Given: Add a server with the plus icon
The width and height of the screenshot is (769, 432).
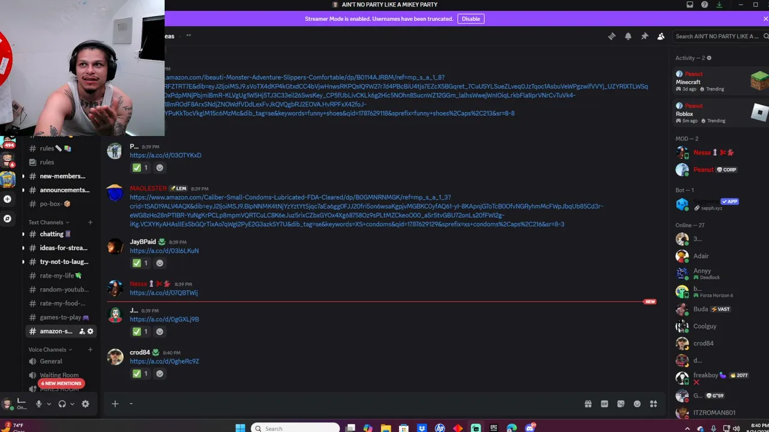Looking at the screenshot, I should point(7,199).
